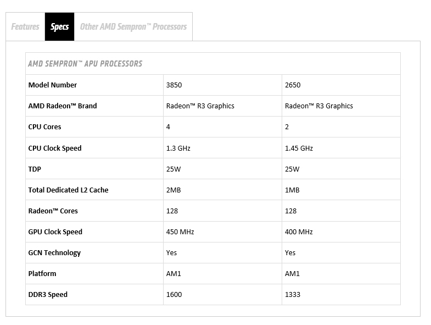Select model number 2650 cell

coord(293,85)
